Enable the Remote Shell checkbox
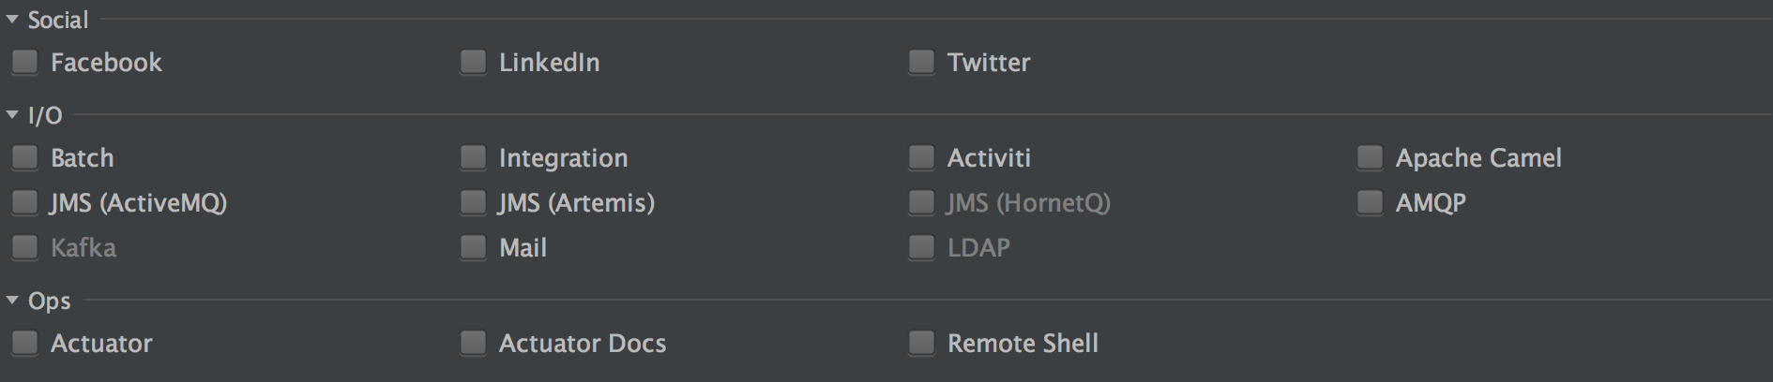The height and width of the screenshot is (382, 1773). coord(921,344)
